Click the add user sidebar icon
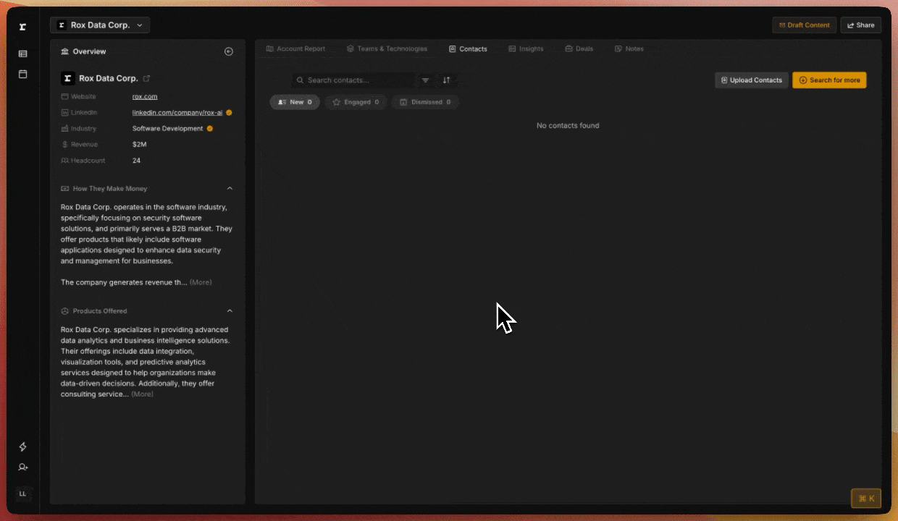898x521 pixels. click(22, 467)
